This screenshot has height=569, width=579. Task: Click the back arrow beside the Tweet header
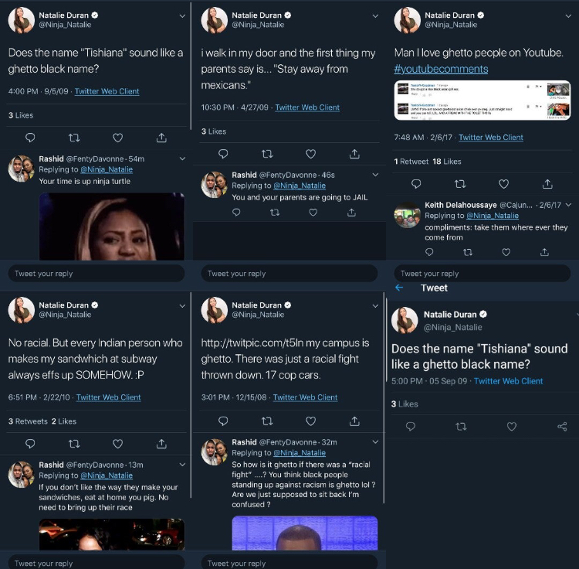[399, 288]
